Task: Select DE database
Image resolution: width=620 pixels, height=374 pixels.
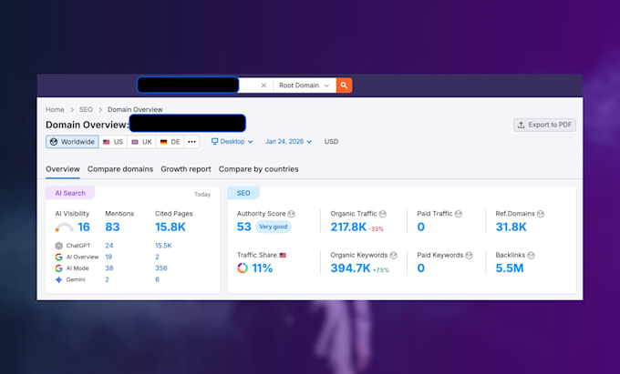Action: click(170, 142)
